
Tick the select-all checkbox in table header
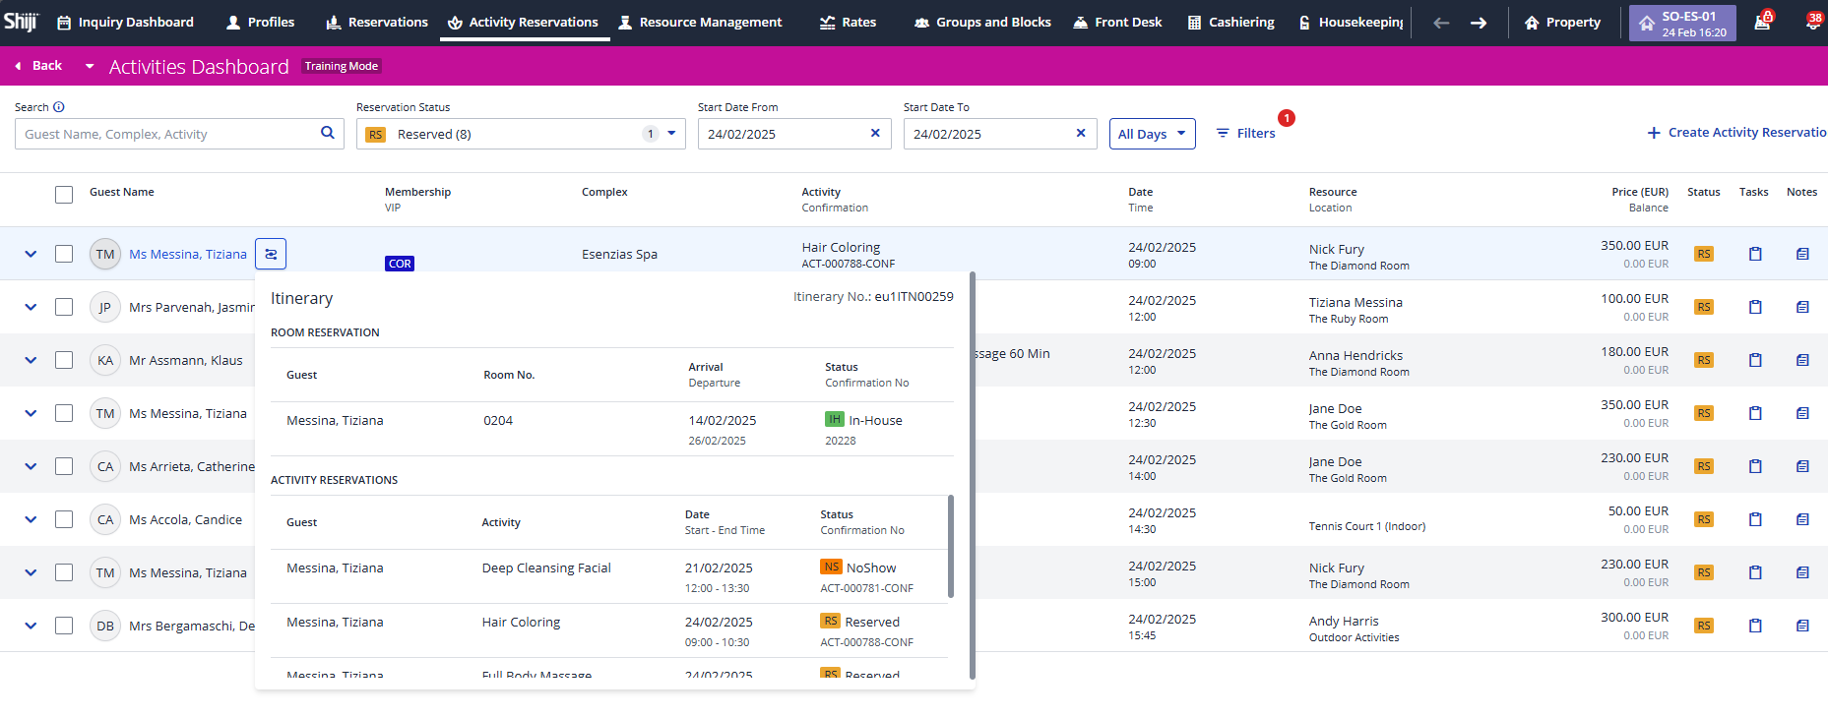(x=64, y=195)
